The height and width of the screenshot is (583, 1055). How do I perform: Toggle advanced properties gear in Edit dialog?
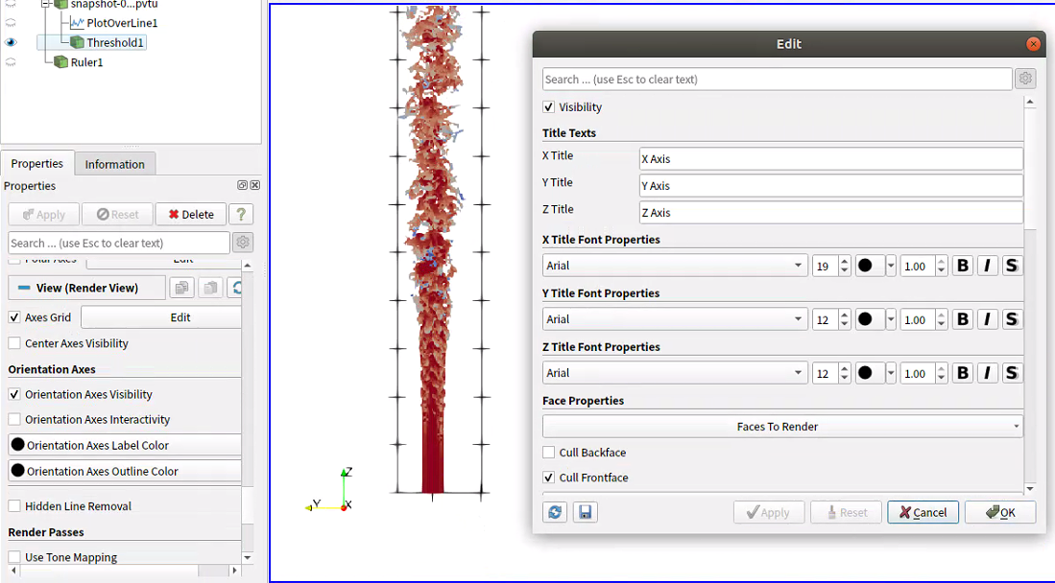(x=1026, y=79)
